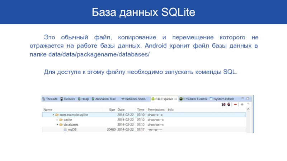Collapse the com.example.sqllite folder
Image resolution: width=287 pixels, height=161 pixels.
coord(53,115)
